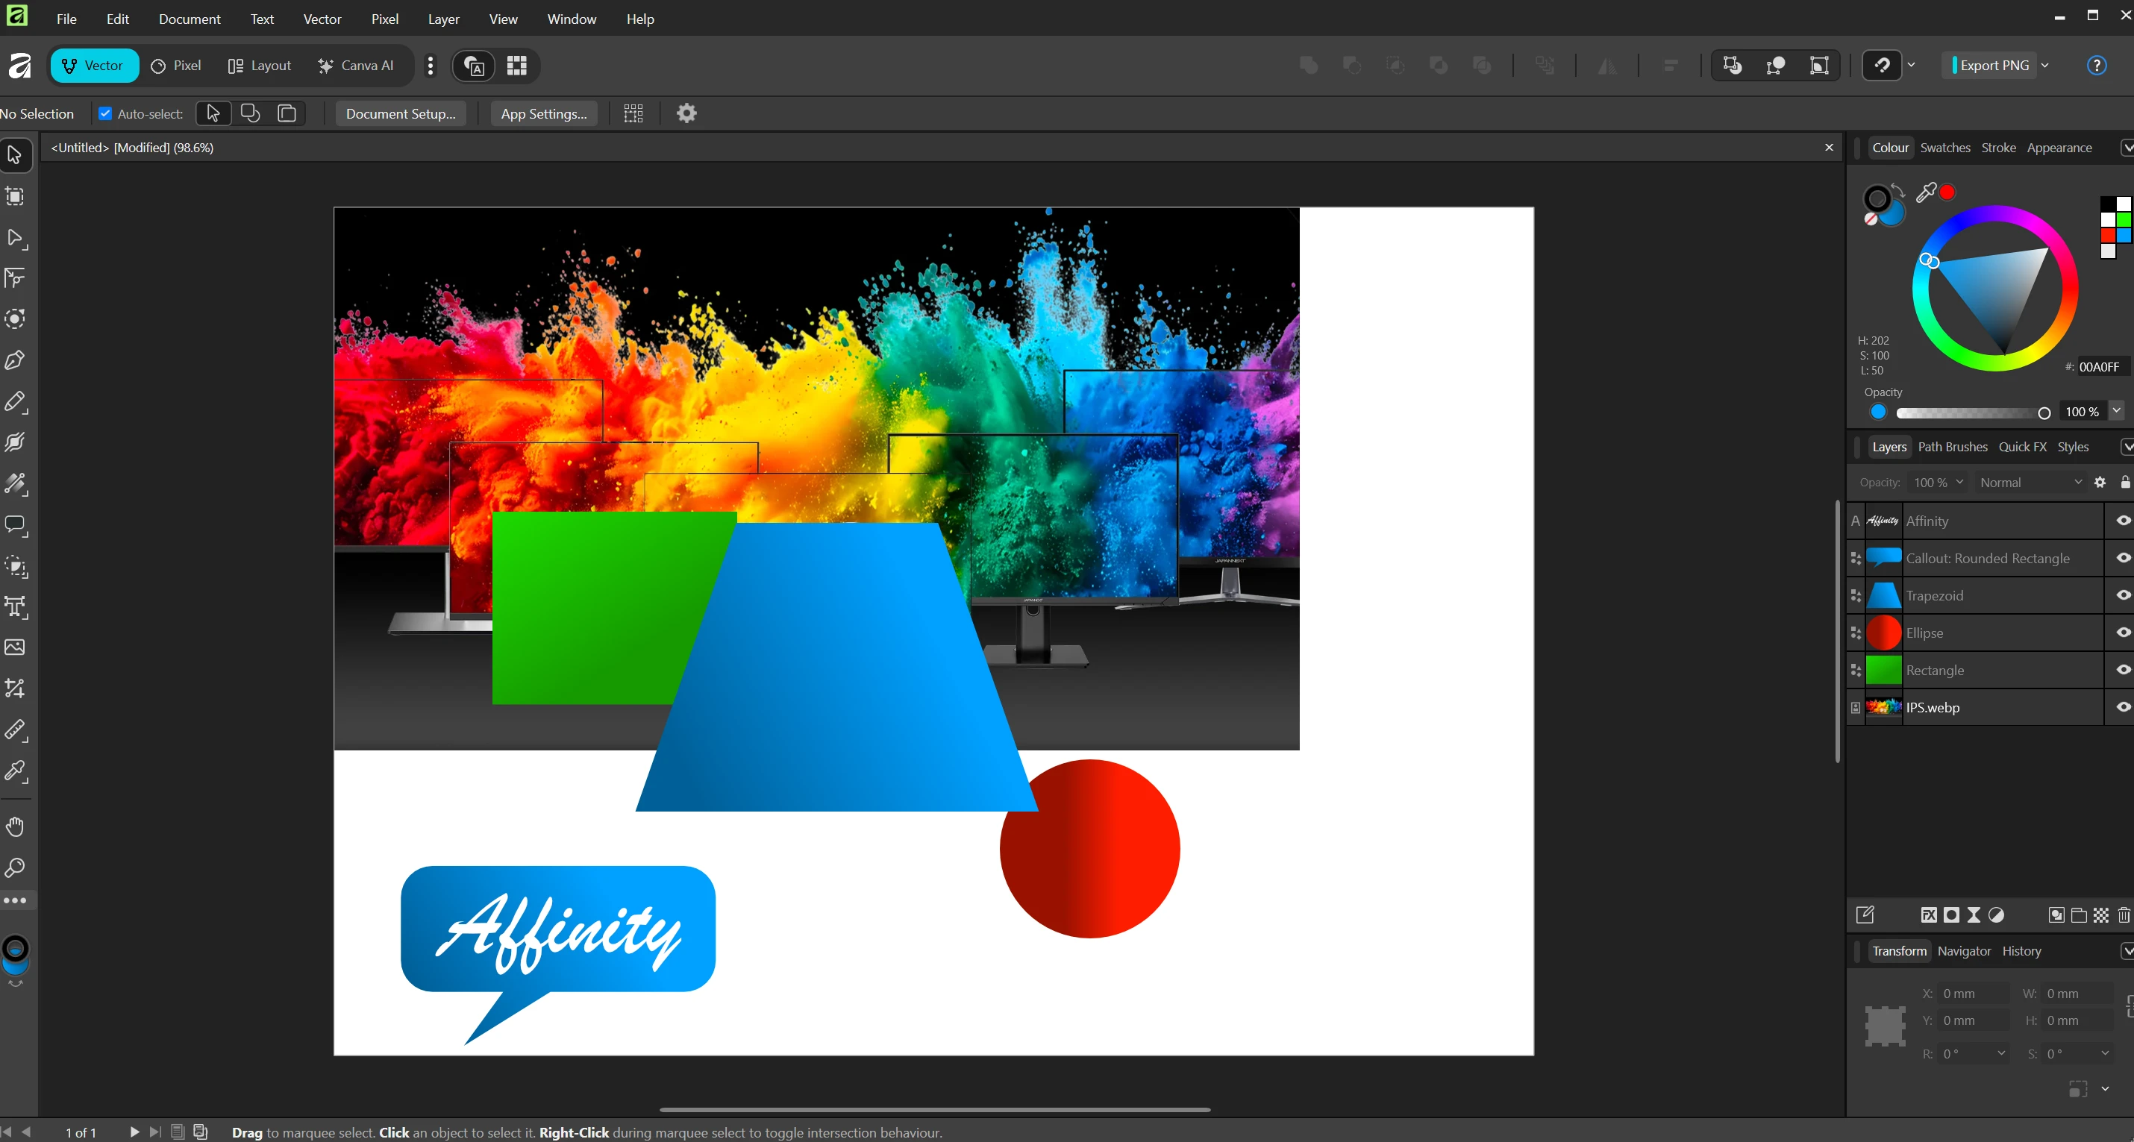Select the Zoom magnifier tool

click(x=15, y=868)
